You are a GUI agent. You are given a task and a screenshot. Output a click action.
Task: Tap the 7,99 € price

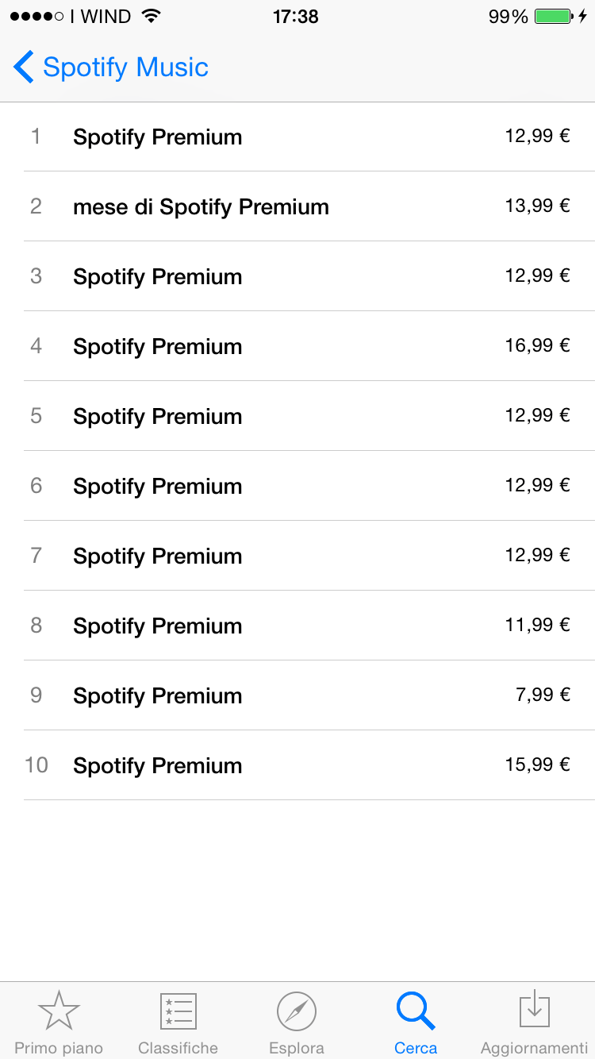543,695
